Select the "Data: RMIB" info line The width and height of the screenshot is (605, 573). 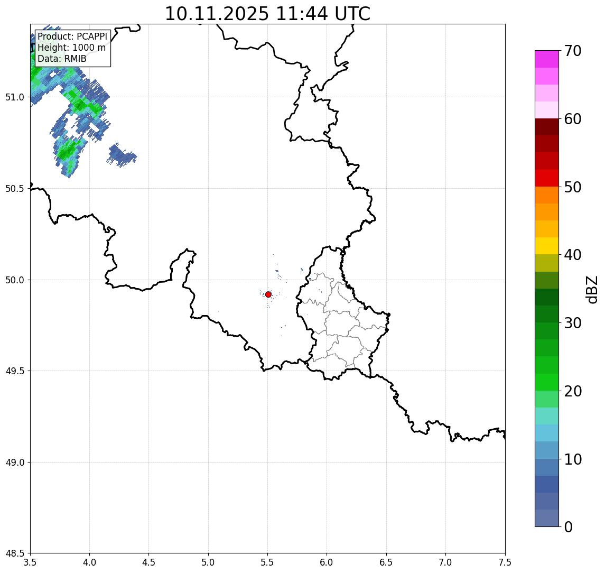62,59
